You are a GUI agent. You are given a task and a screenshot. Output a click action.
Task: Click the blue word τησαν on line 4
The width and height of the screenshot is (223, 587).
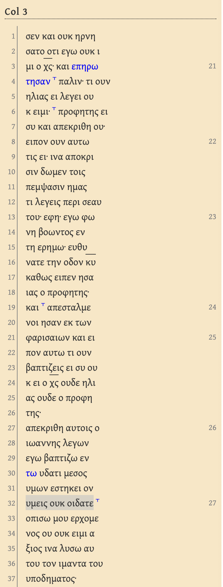pos(38,82)
